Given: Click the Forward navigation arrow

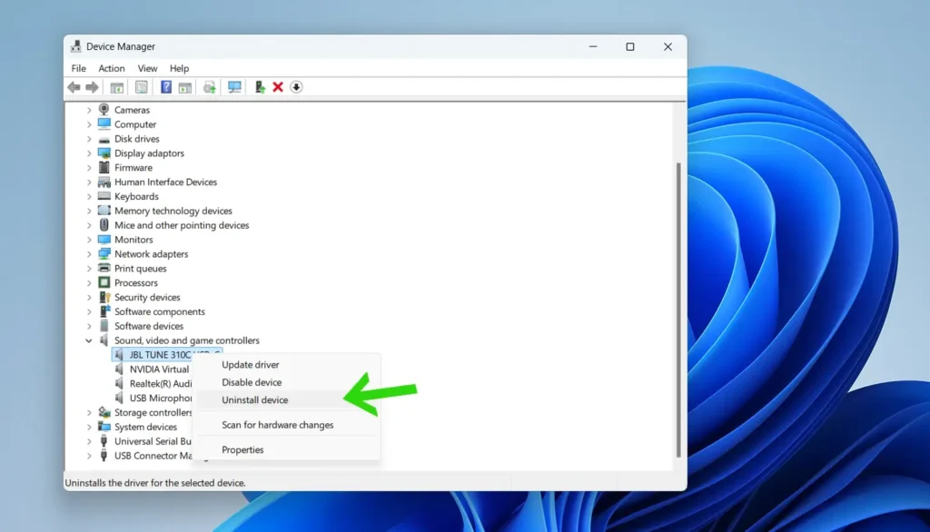Looking at the screenshot, I should pos(91,86).
